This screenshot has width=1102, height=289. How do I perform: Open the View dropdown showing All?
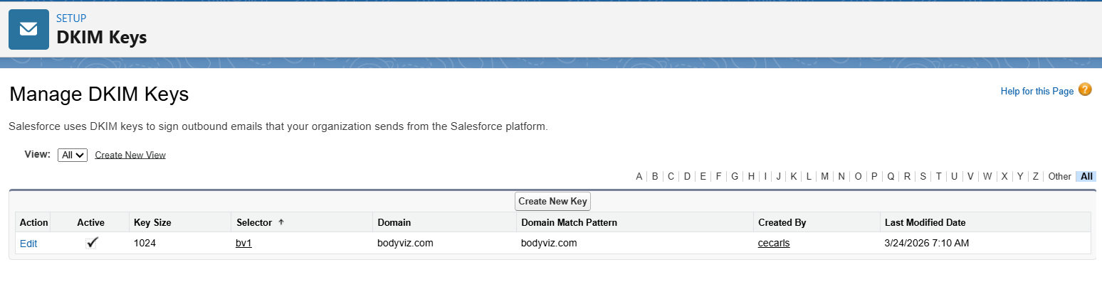click(73, 155)
